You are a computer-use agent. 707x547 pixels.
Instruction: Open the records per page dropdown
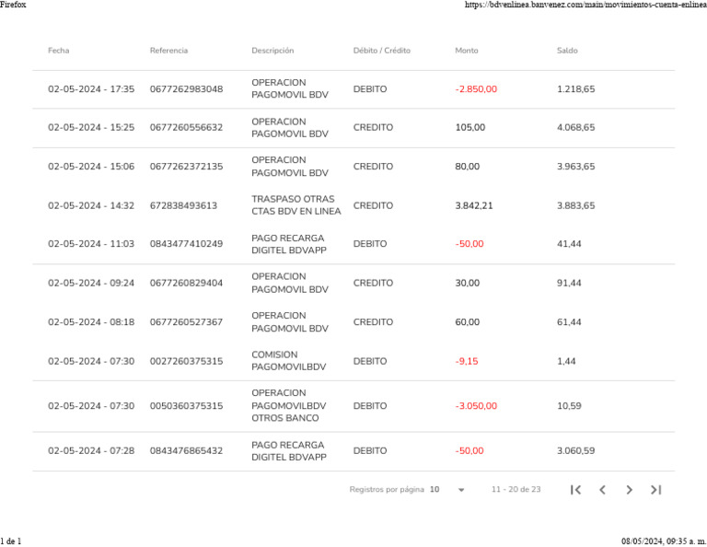(446, 490)
